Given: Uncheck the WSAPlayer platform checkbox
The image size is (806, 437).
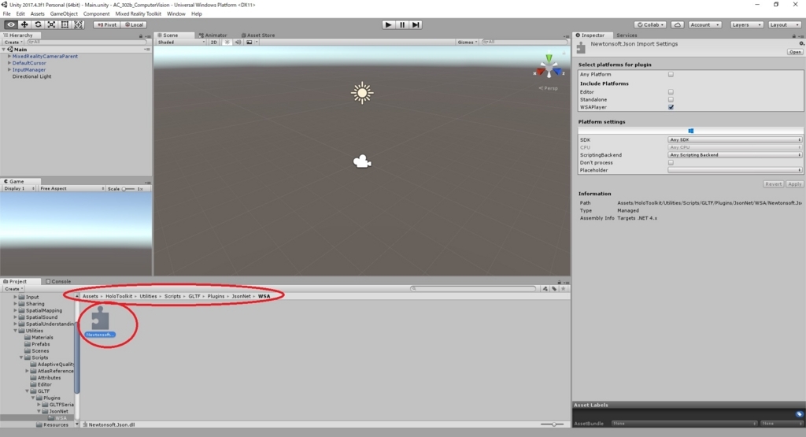Looking at the screenshot, I should click(x=671, y=107).
